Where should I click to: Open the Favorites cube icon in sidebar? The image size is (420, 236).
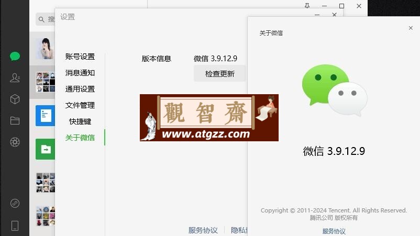tap(15, 99)
